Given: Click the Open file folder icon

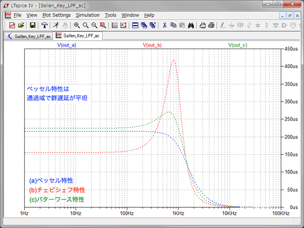Looking at the screenshot, I should click(21, 25).
